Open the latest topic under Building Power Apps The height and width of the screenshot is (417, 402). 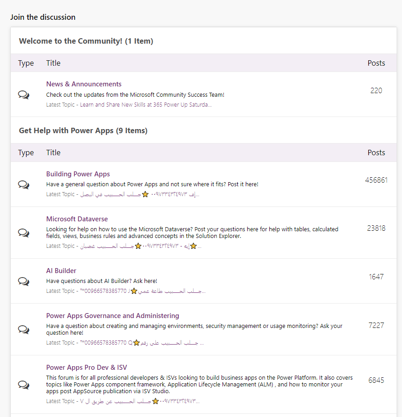click(140, 194)
